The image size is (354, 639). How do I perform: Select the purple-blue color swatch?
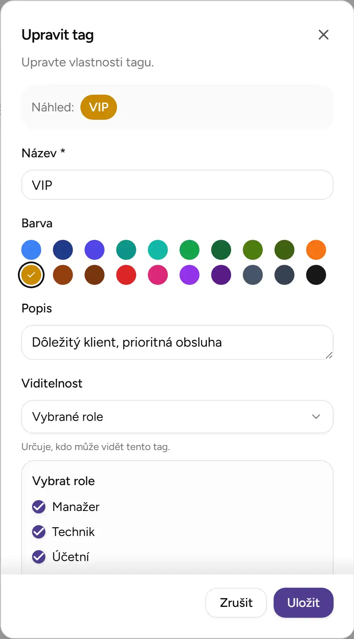[95, 250]
